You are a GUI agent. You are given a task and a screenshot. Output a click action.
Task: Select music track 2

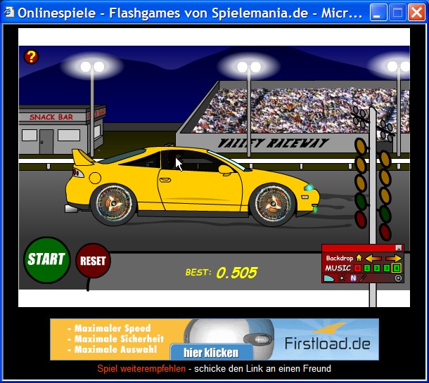click(377, 268)
